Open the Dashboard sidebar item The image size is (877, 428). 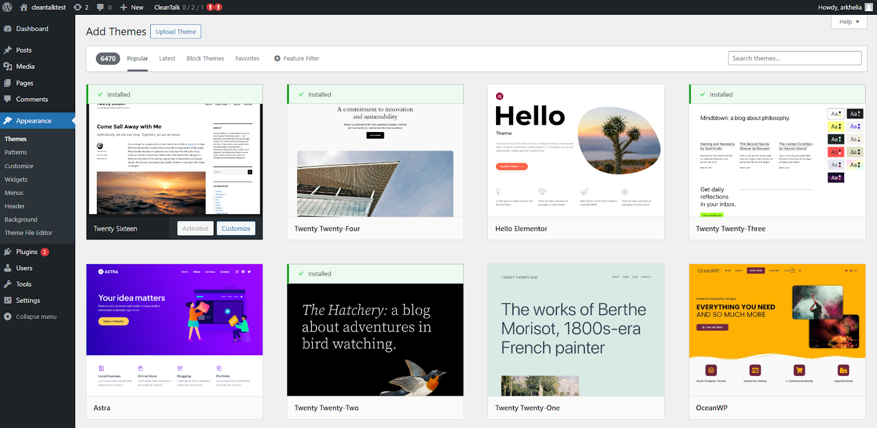[32, 28]
